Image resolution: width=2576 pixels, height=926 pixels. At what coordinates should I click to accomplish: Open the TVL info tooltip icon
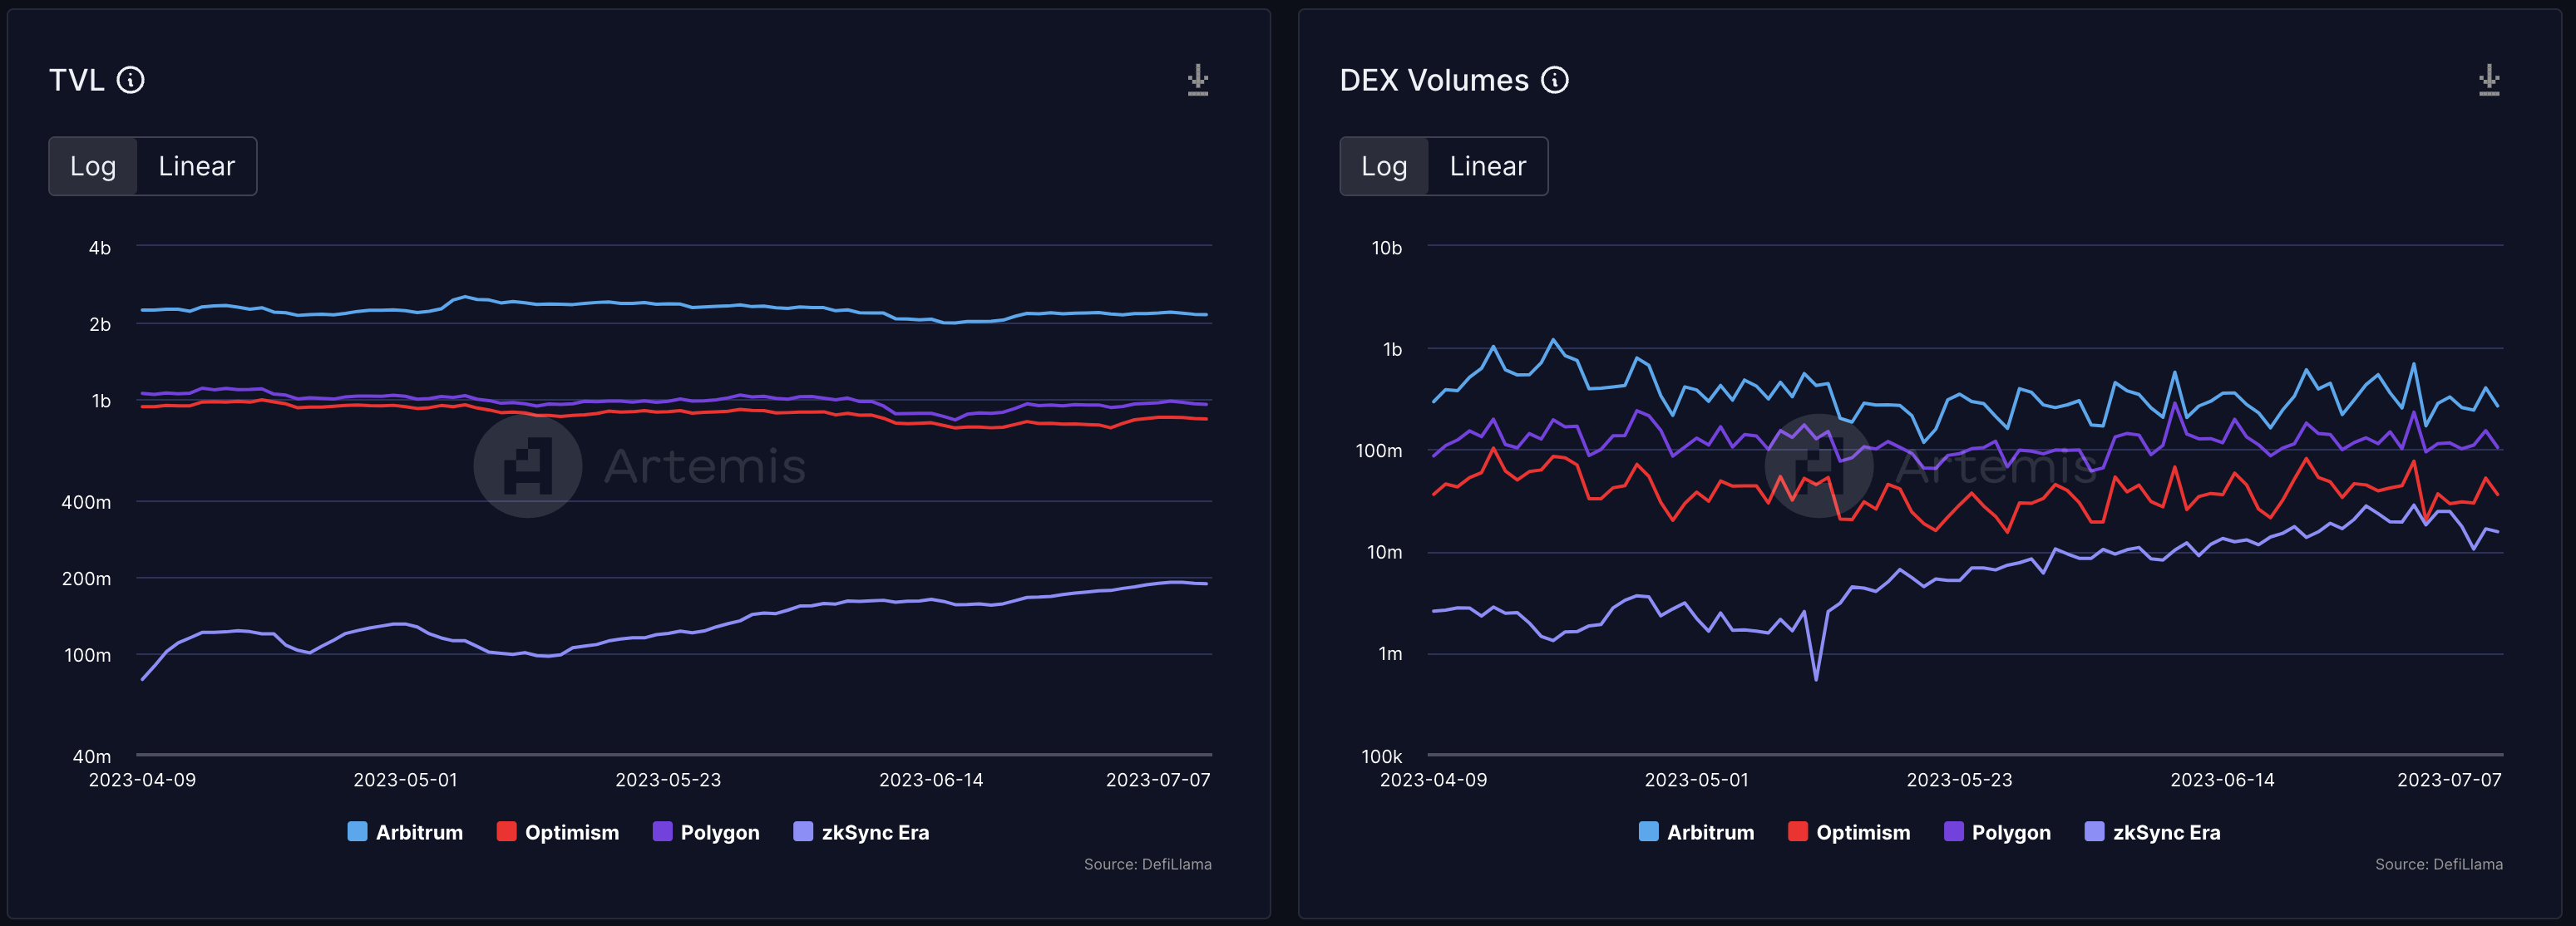[x=131, y=80]
